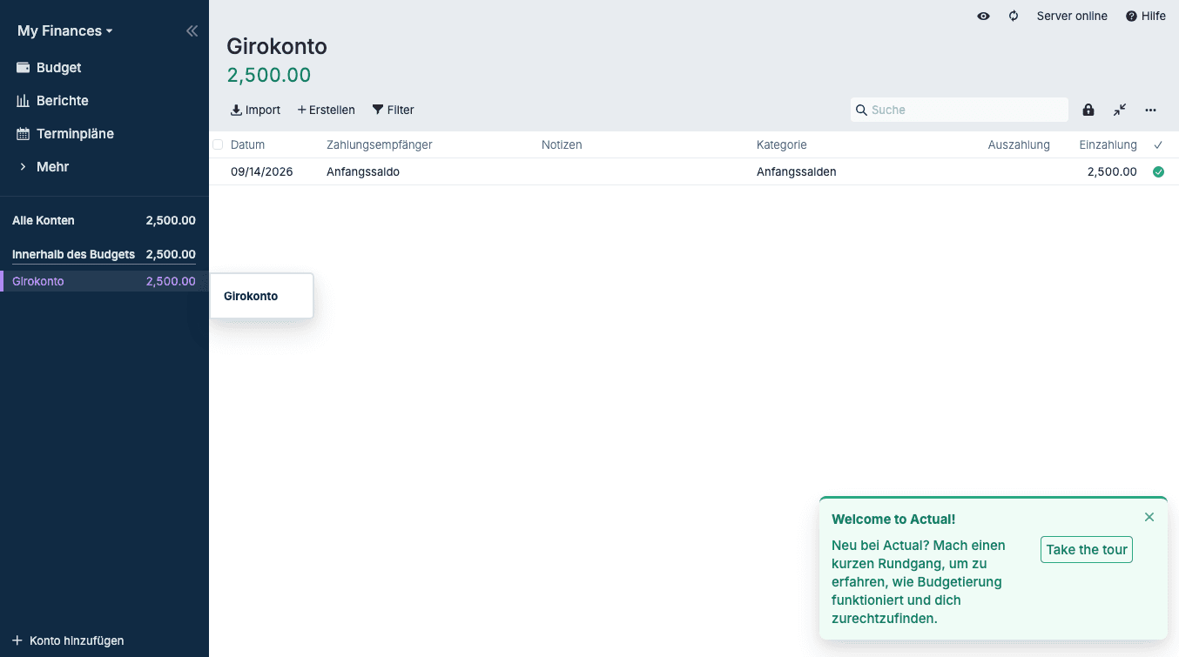Open the Filter options
This screenshot has height=657, width=1179.
pos(393,110)
